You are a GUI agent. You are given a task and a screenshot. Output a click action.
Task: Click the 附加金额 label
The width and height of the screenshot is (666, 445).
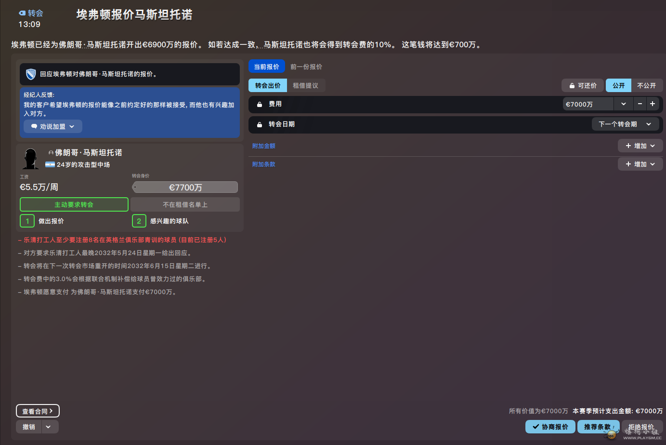(x=264, y=146)
